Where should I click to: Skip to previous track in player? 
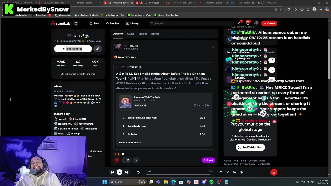[112, 172]
